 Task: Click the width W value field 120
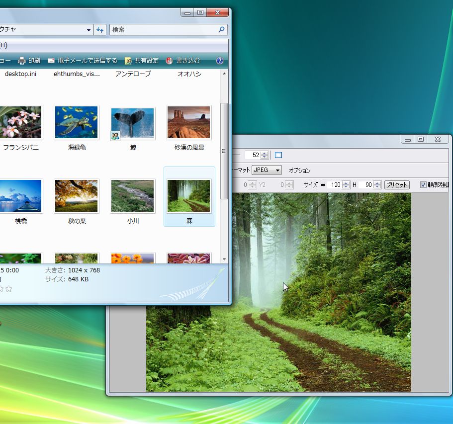tap(335, 185)
